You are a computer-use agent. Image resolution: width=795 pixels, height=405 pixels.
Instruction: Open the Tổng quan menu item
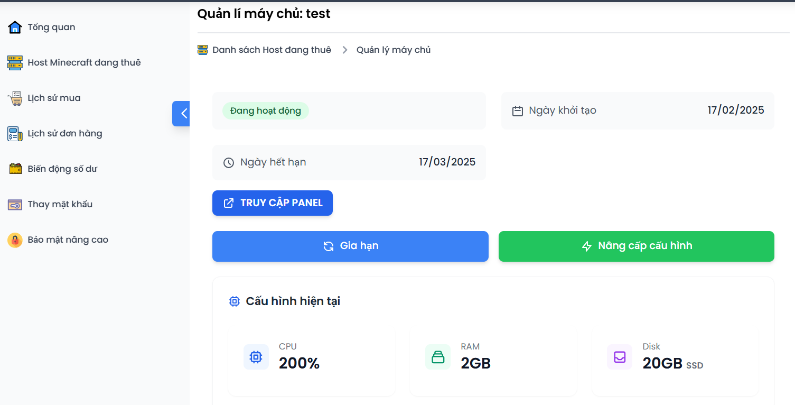(51, 27)
